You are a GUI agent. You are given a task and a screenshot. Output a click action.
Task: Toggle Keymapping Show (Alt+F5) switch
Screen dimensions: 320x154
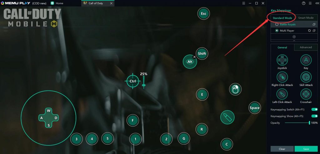(314, 116)
